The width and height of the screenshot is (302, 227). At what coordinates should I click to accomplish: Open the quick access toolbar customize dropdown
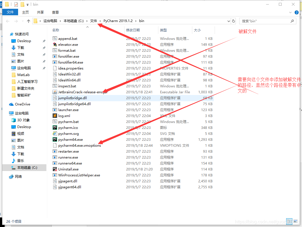[27, 5]
